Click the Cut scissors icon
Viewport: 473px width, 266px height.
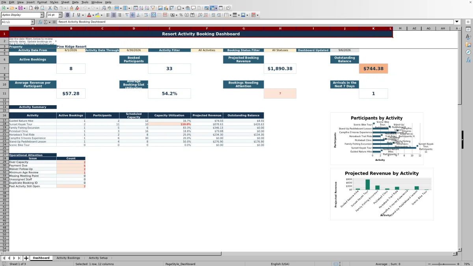[50, 8]
